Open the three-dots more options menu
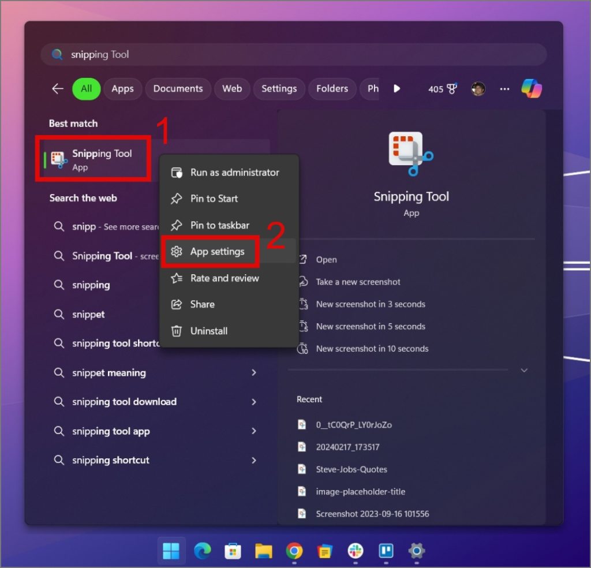This screenshot has height=568, width=591. click(x=504, y=89)
